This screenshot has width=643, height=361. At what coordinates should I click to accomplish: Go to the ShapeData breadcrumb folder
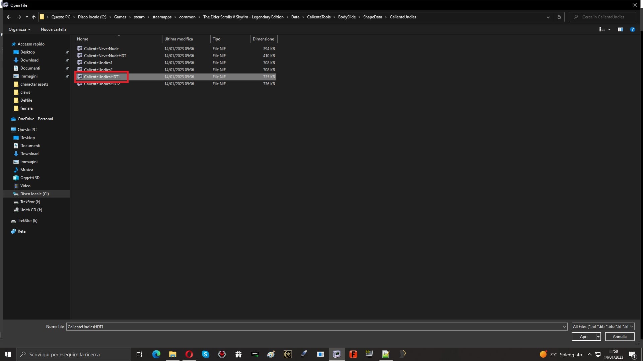pos(372,17)
